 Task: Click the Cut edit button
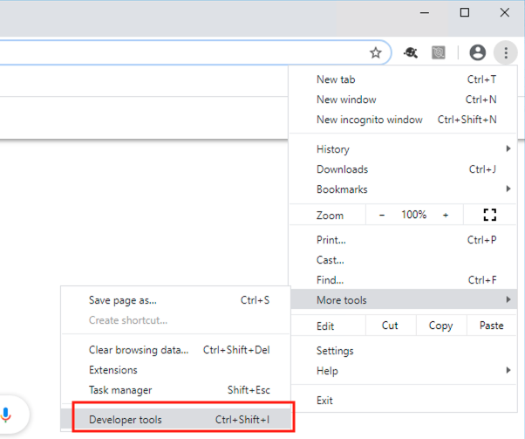pos(391,326)
